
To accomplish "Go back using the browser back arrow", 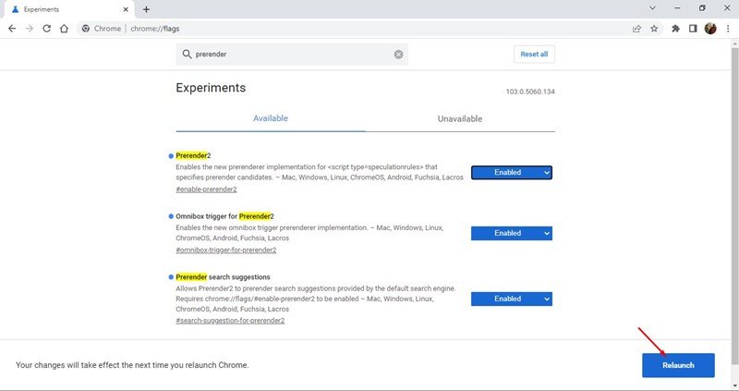I will pos(12,29).
